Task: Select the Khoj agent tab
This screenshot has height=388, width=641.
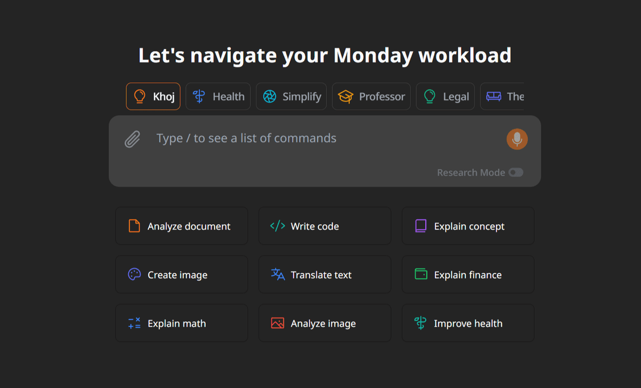Action: pyautogui.click(x=153, y=97)
